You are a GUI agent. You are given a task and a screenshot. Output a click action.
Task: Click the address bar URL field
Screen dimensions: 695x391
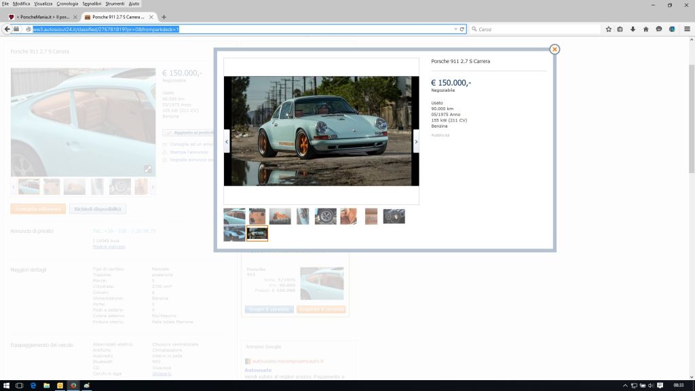[x=243, y=29]
